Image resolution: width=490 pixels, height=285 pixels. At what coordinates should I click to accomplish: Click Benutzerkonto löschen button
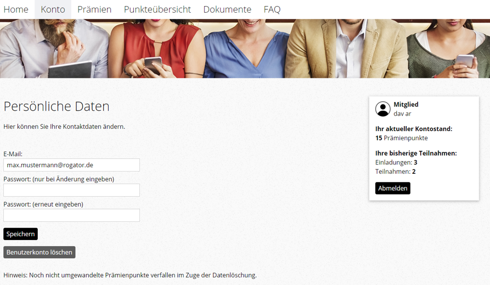(40, 252)
